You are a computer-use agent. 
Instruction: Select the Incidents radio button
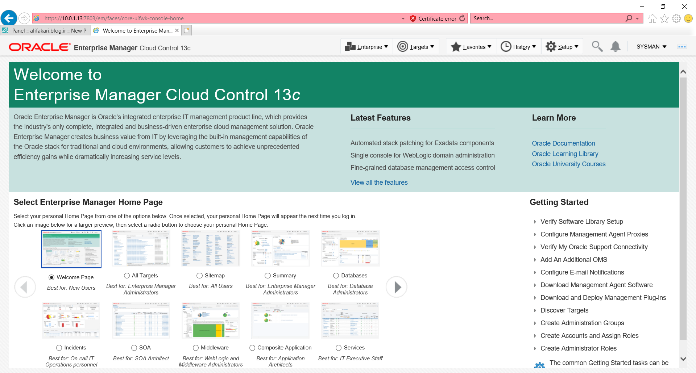[x=59, y=348]
